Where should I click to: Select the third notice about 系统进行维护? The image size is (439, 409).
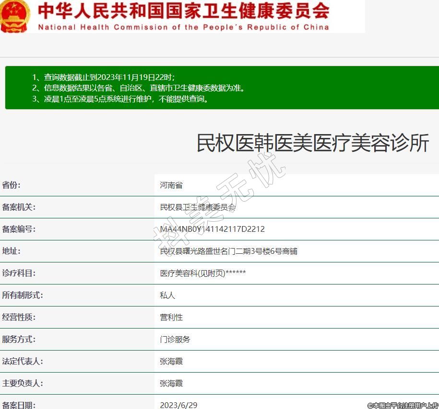[x=120, y=99]
